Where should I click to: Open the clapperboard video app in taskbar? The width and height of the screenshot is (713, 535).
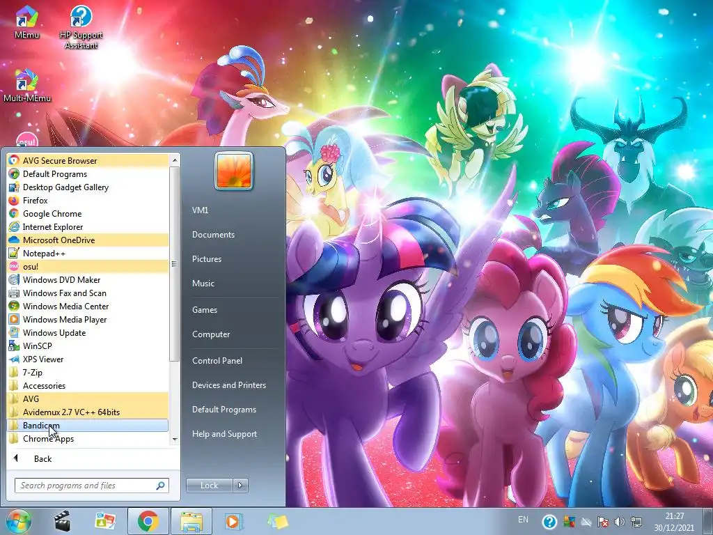[x=62, y=521]
